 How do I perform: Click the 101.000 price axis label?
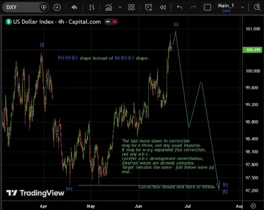253,29
